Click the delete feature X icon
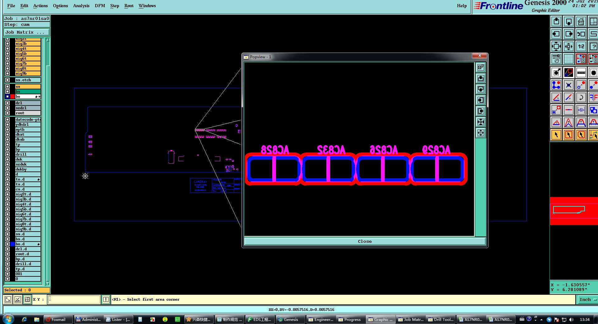The width and height of the screenshot is (598, 324). pos(569,85)
